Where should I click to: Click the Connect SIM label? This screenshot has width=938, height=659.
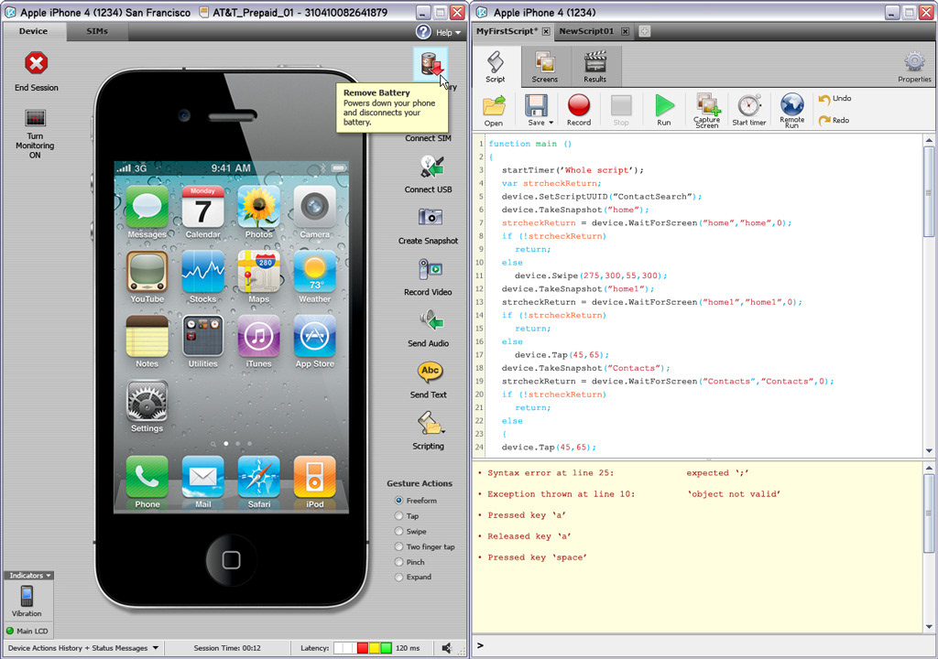tap(429, 138)
